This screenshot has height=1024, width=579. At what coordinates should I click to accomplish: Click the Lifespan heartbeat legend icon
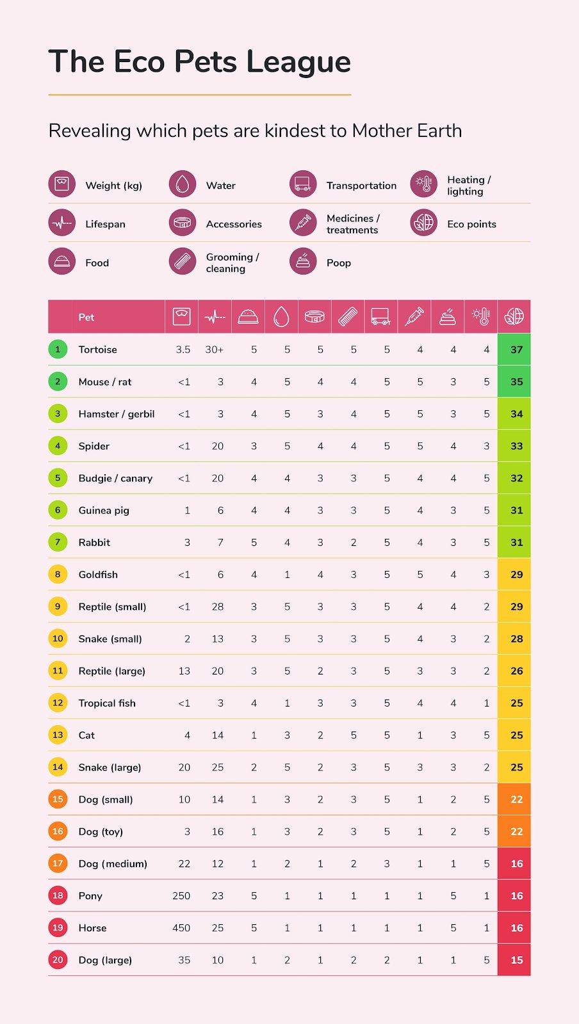tap(62, 223)
